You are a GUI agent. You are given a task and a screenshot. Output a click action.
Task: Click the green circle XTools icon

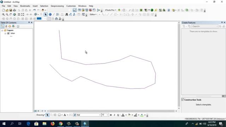pyautogui.click(x=152, y=10)
